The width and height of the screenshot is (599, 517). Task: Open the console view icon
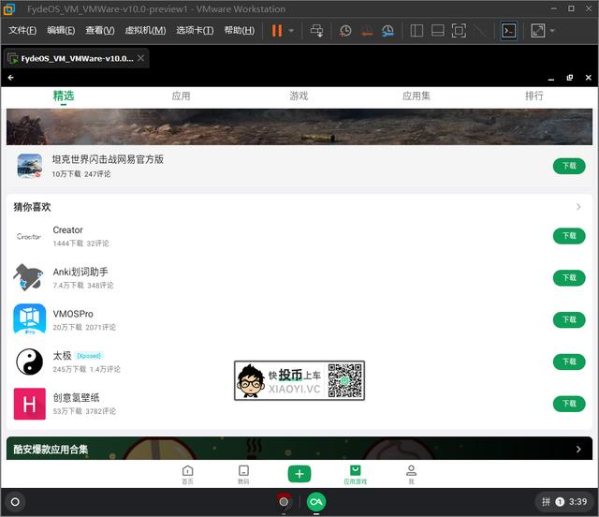click(x=509, y=31)
